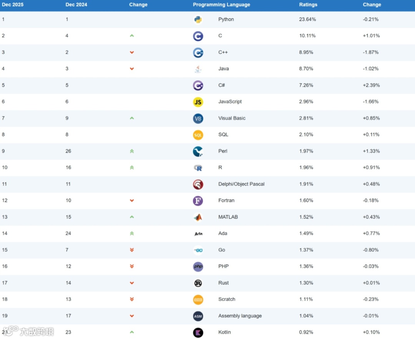Screen dimensions: 415x339
Task: Click the up arrow in MATLAB row
Action: pos(132,217)
